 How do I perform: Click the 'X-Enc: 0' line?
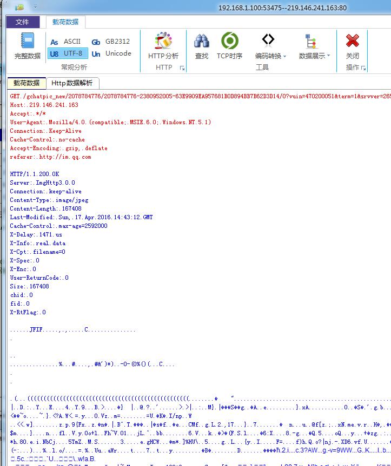(x=23, y=269)
